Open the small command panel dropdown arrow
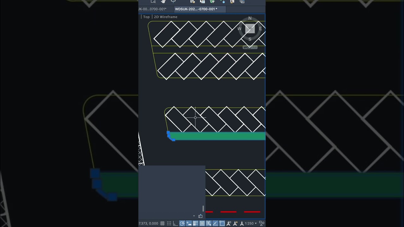Screen dimensions: 404x227 tap(194, 216)
